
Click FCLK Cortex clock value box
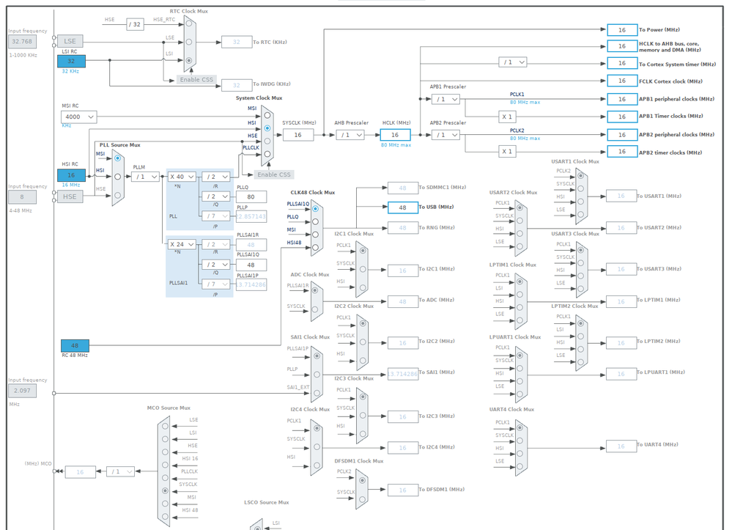pos(622,81)
